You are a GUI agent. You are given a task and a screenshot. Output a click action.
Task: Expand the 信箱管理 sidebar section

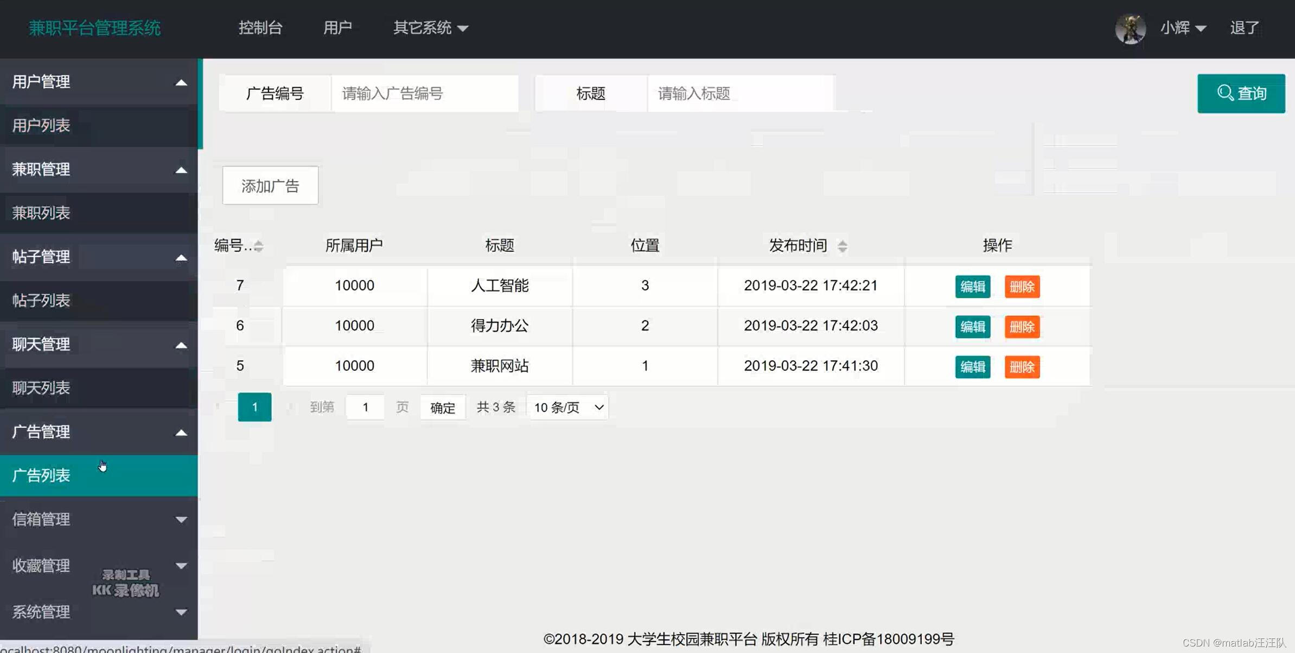tap(99, 519)
